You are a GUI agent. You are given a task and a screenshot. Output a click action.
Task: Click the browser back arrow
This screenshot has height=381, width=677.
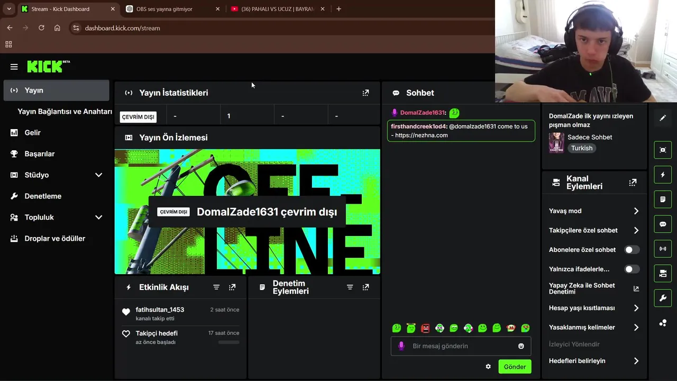[x=10, y=28]
